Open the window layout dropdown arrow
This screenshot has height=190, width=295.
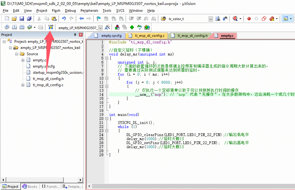tap(291, 19)
